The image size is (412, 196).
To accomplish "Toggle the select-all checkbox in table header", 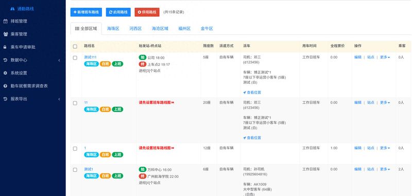I will point(75,46).
